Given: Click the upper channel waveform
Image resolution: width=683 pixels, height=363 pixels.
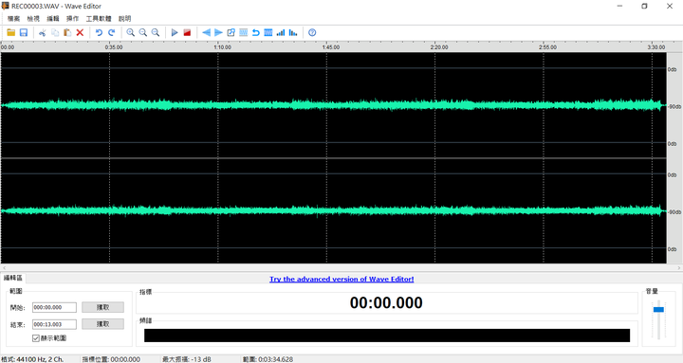Looking at the screenshot, I should [x=333, y=105].
